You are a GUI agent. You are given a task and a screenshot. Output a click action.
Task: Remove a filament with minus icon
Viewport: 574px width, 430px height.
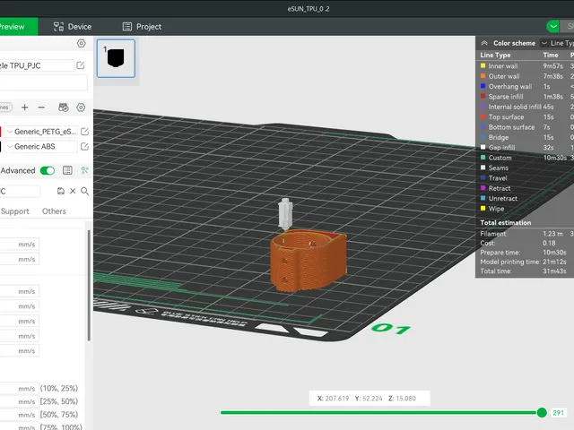pyautogui.click(x=41, y=107)
